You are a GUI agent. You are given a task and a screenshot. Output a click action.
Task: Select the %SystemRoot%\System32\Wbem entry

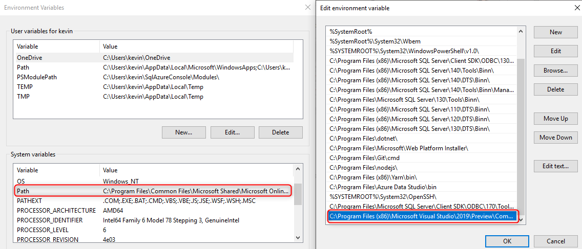tap(421, 41)
